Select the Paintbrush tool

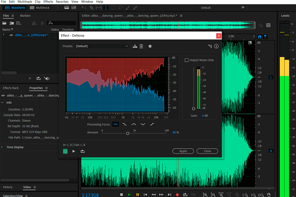tap(127, 8)
